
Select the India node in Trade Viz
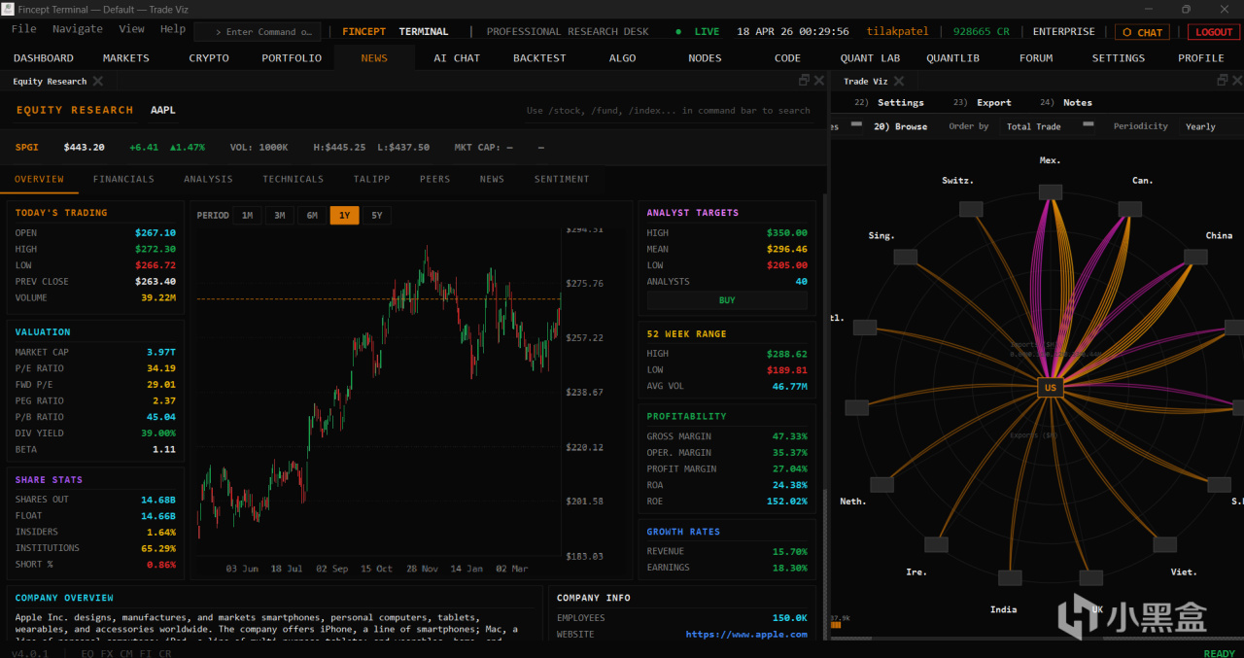[x=1011, y=577]
